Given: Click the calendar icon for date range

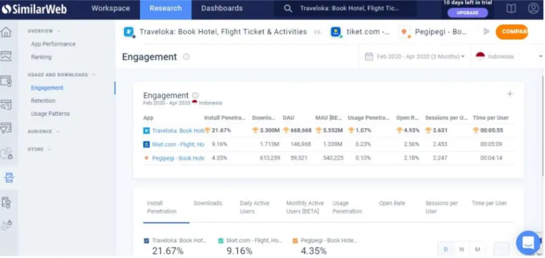Looking at the screenshot, I should [x=369, y=57].
